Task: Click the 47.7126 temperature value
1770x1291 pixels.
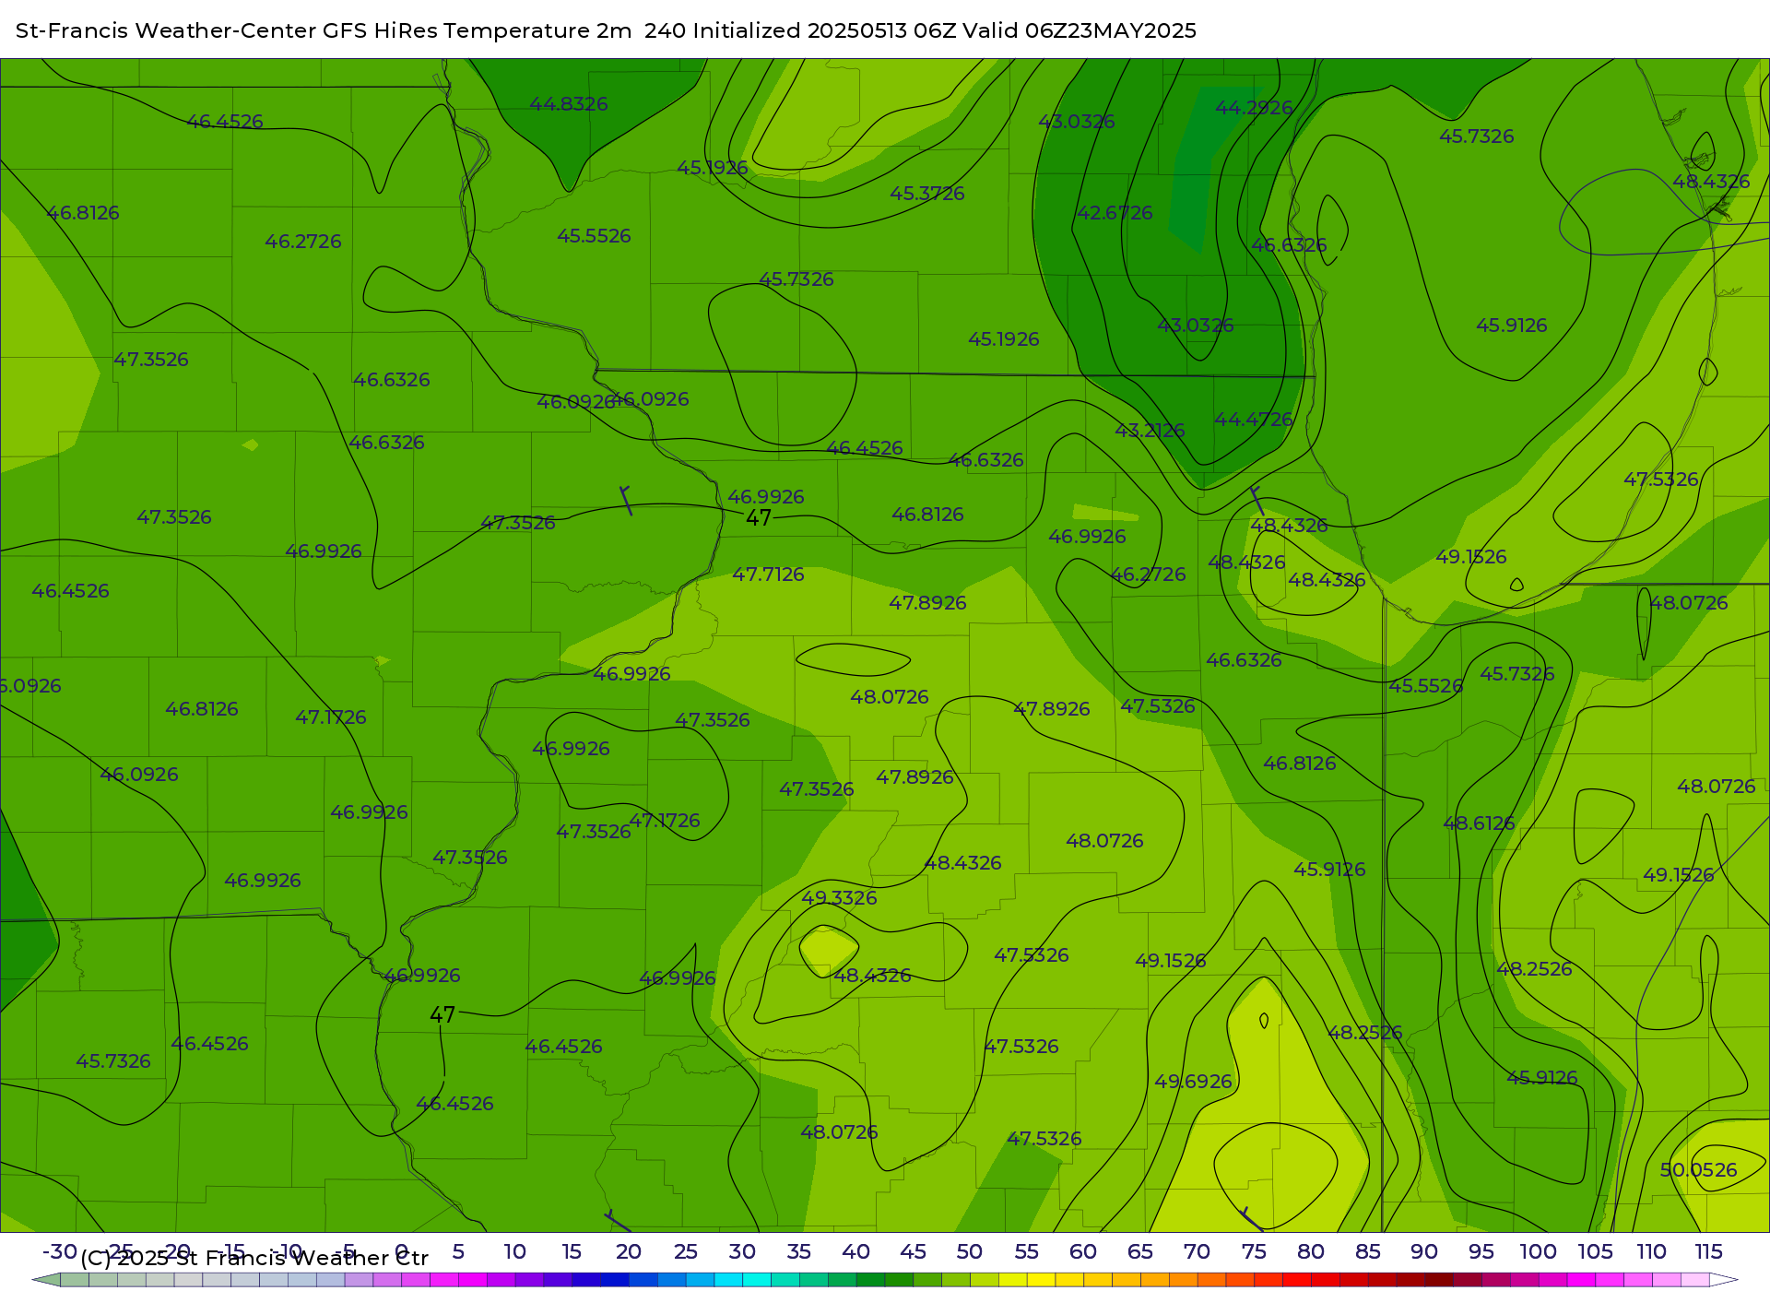Action: (x=768, y=574)
